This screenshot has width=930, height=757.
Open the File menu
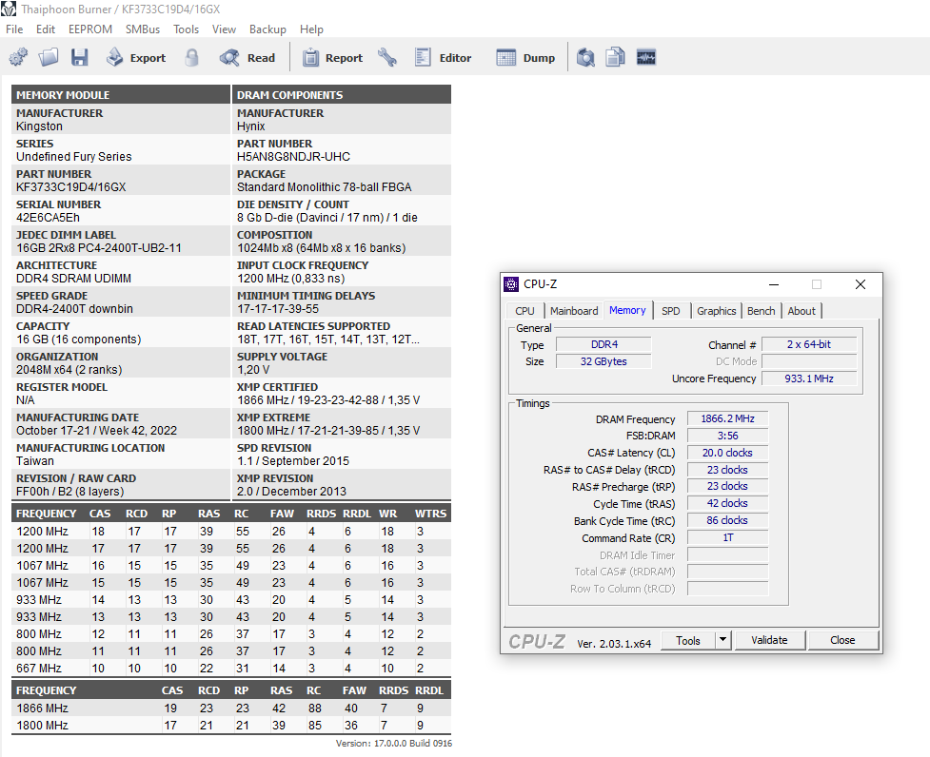14,29
